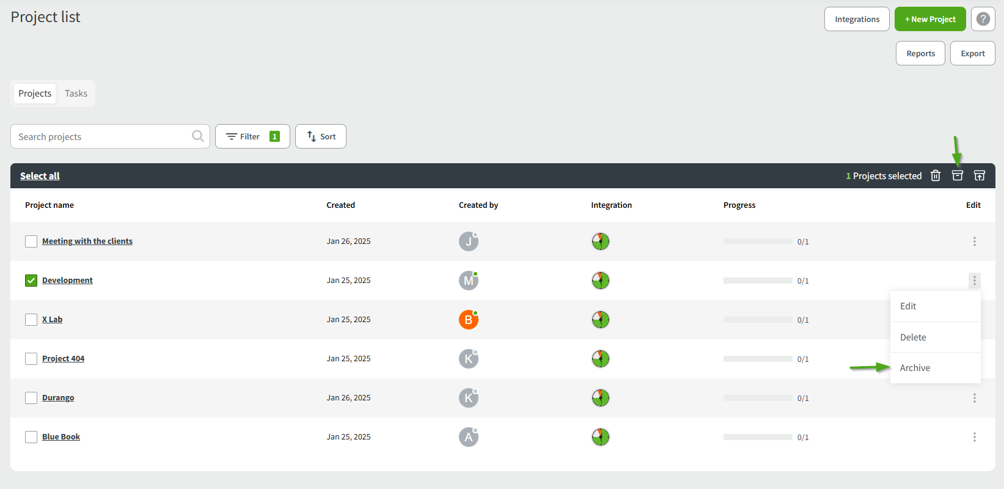Open the help question mark icon
This screenshot has height=489, width=1004.
[x=983, y=19]
